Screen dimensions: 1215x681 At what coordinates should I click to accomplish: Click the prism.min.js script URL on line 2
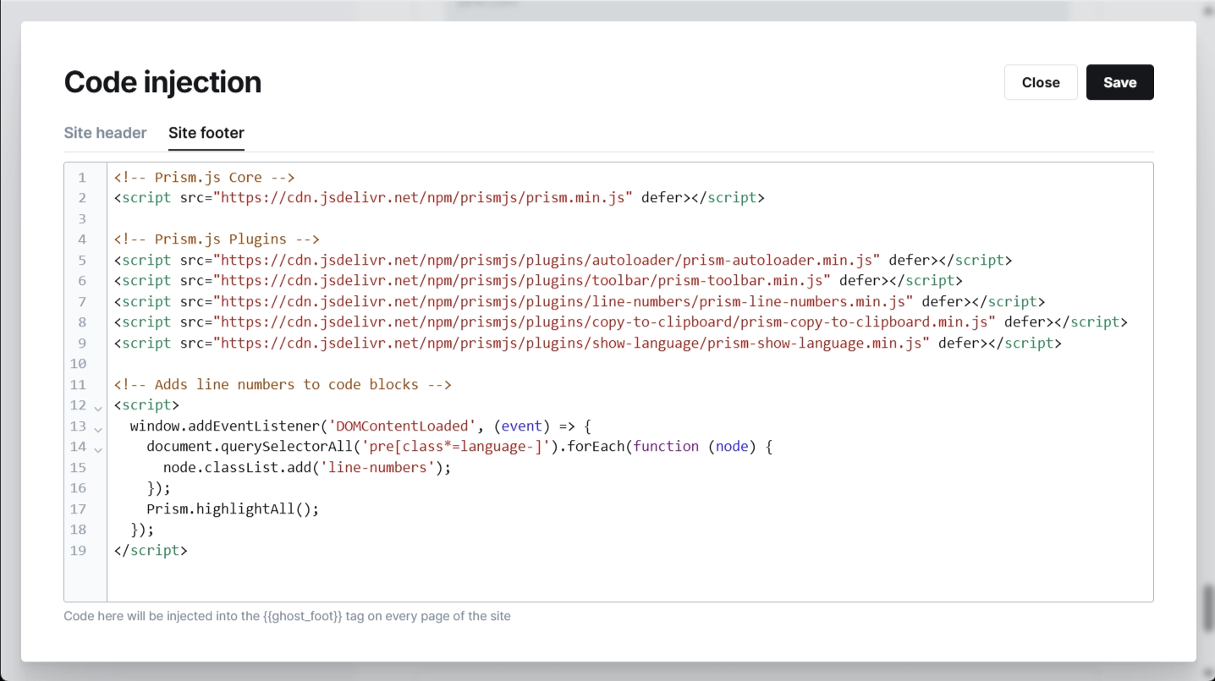pos(423,198)
